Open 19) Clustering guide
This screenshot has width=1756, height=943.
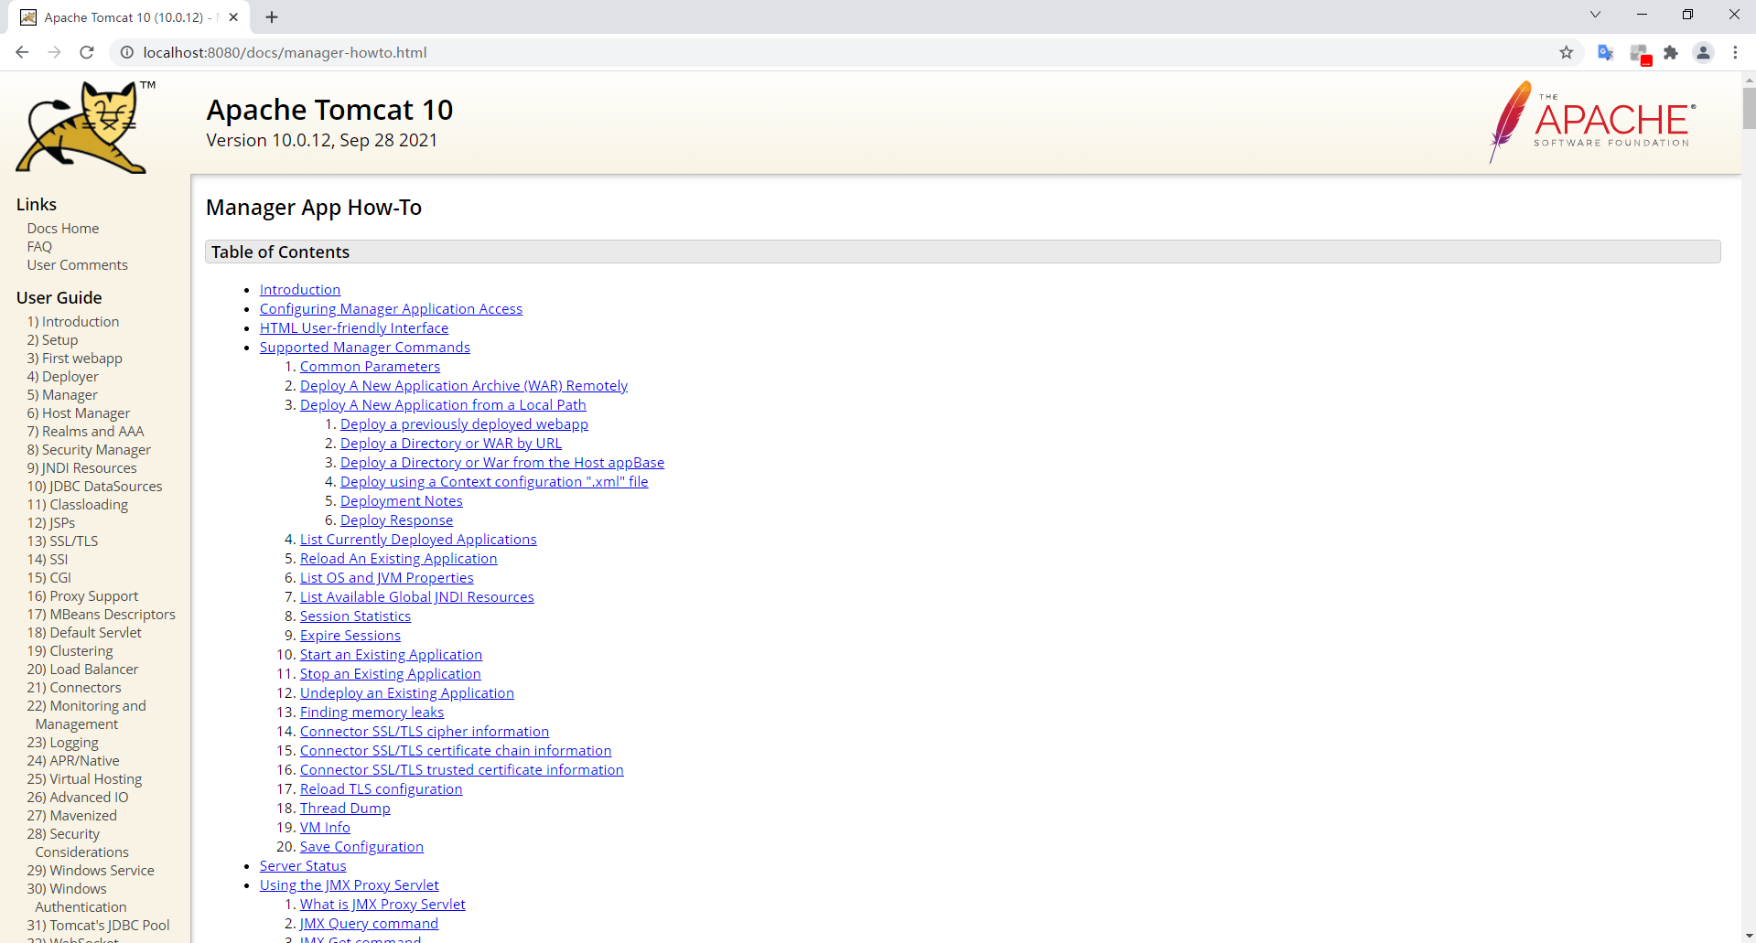coord(70,651)
